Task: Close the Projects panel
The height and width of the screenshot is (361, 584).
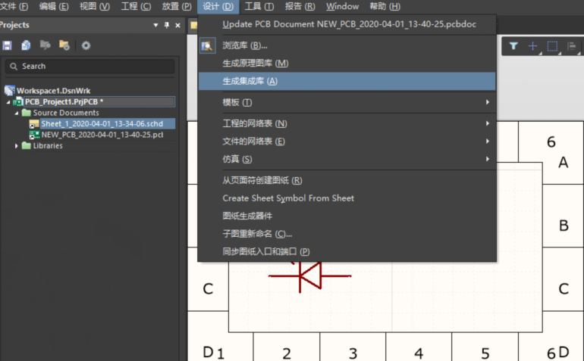Action: (x=177, y=25)
